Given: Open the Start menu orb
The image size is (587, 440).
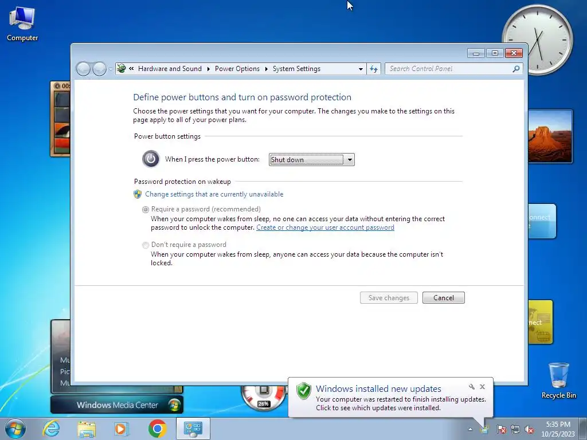Looking at the screenshot, I should [x=15, y=429].
